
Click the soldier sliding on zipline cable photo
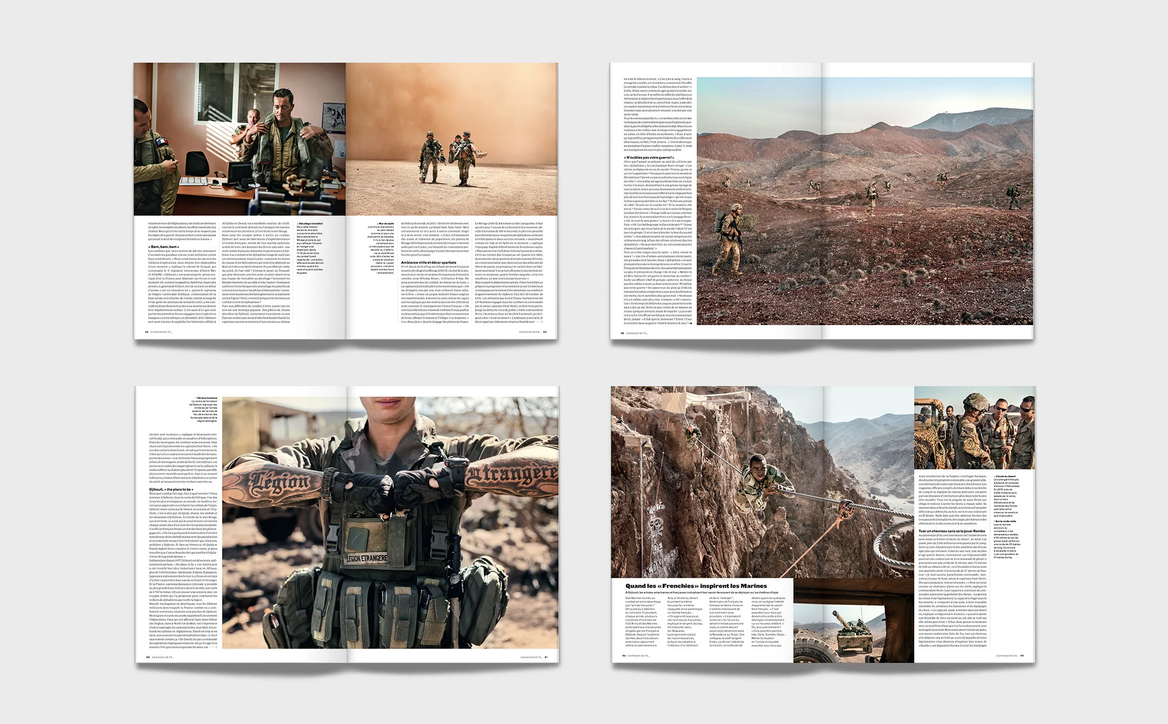(762, 482)
